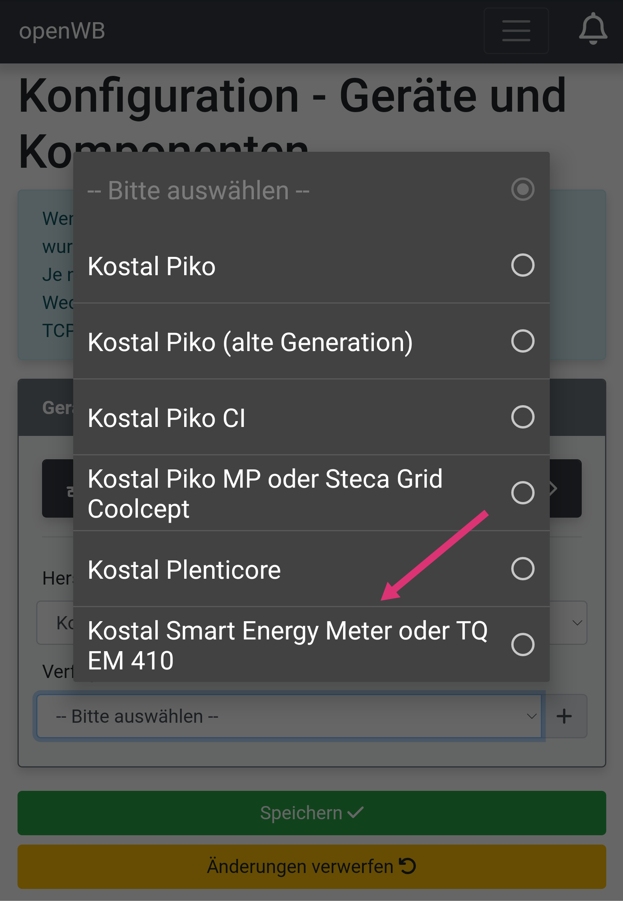The height and width of the screenshot is (901, 623).
Task: Choose Kostal Piko (alte Generation) option
Action: 250,342
